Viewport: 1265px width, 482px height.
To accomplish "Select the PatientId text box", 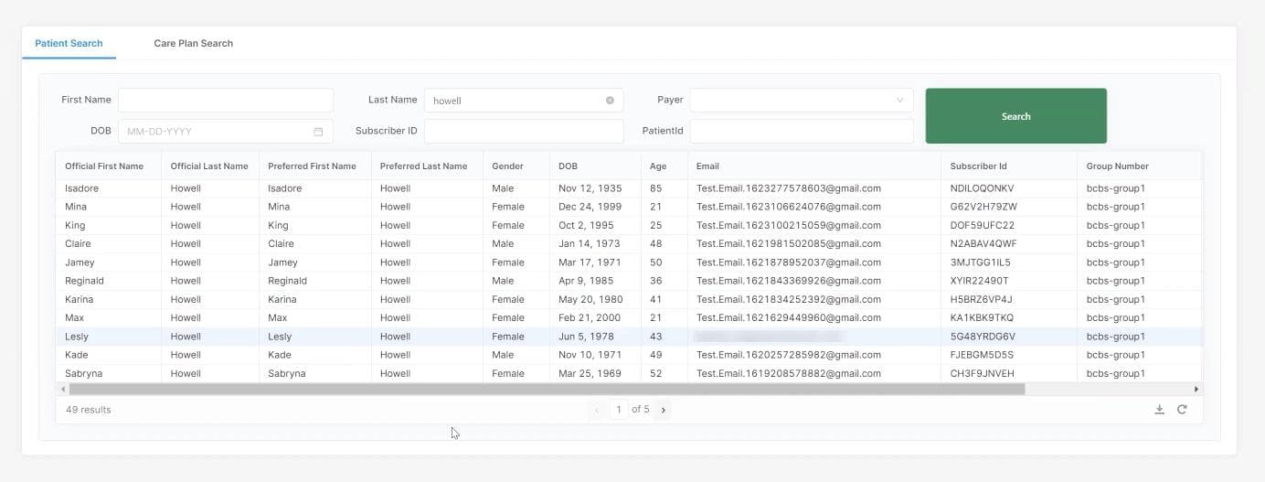I will coord(801,132).
